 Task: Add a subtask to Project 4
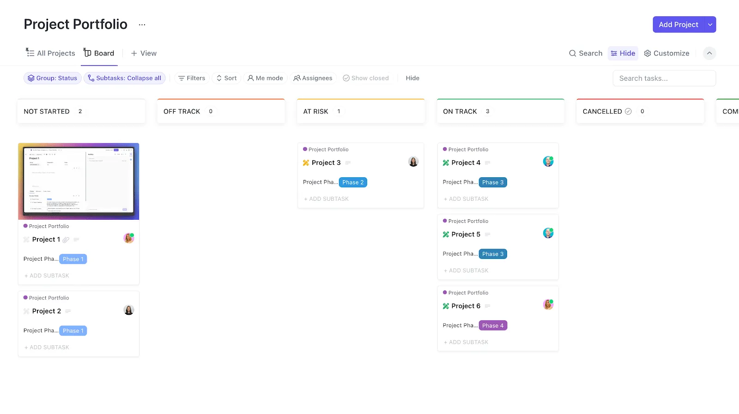466,199
